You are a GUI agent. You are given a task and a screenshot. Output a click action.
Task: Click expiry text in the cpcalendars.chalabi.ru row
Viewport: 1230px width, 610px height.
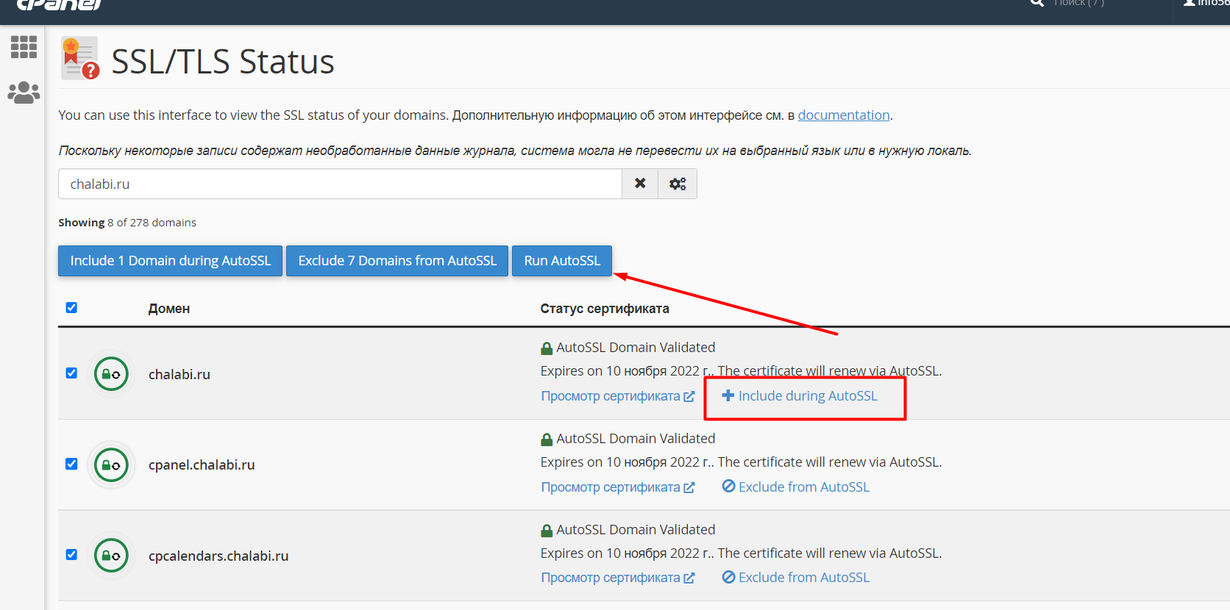coord(741,553)
